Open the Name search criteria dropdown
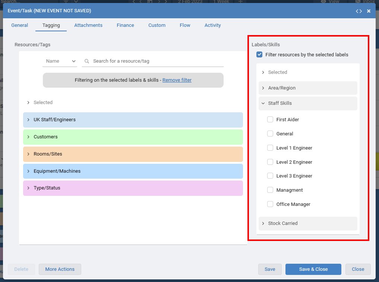 (x=60, y=61)
